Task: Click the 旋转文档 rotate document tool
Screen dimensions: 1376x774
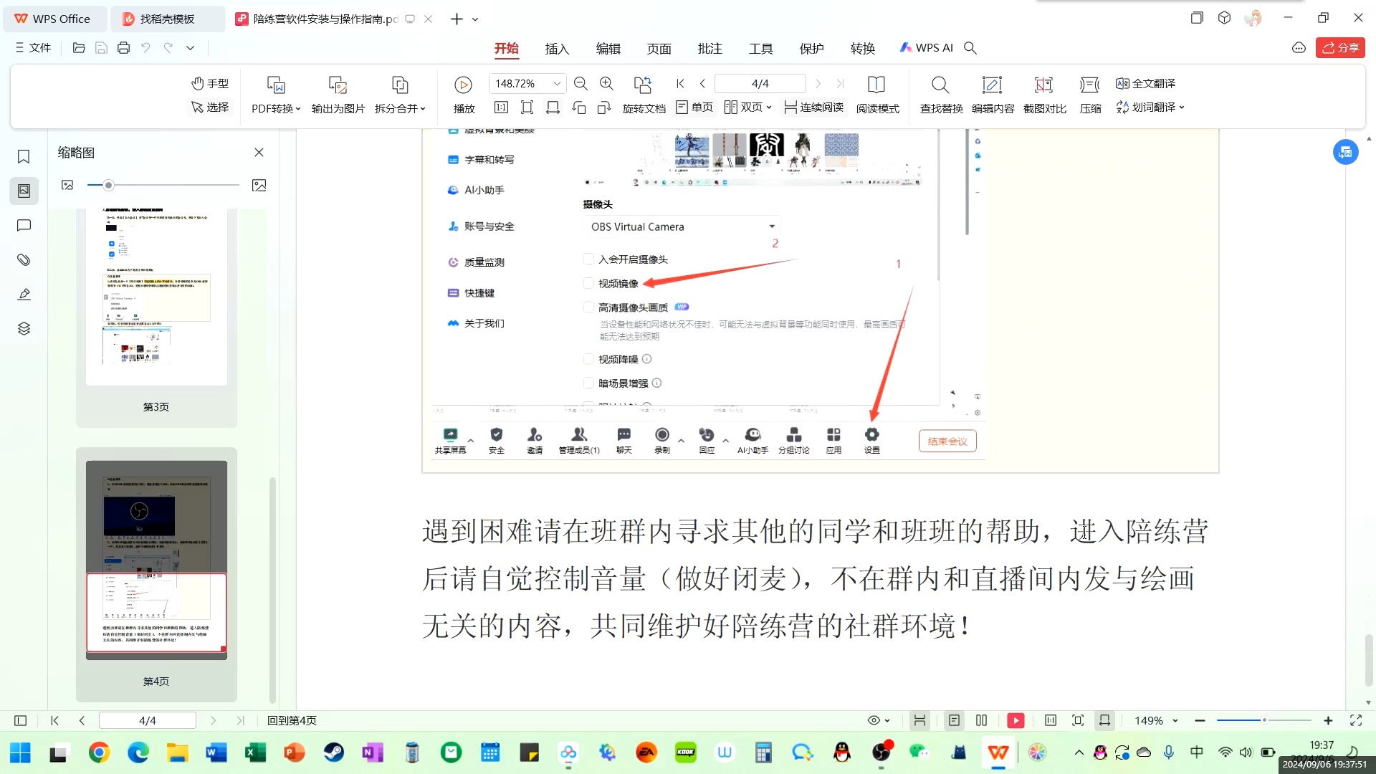Action: pos(644,95)
